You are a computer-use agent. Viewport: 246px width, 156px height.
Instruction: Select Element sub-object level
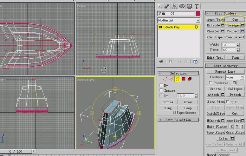tap(190, 79)
